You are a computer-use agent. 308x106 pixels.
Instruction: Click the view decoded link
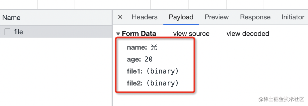[x=248, y=34]
